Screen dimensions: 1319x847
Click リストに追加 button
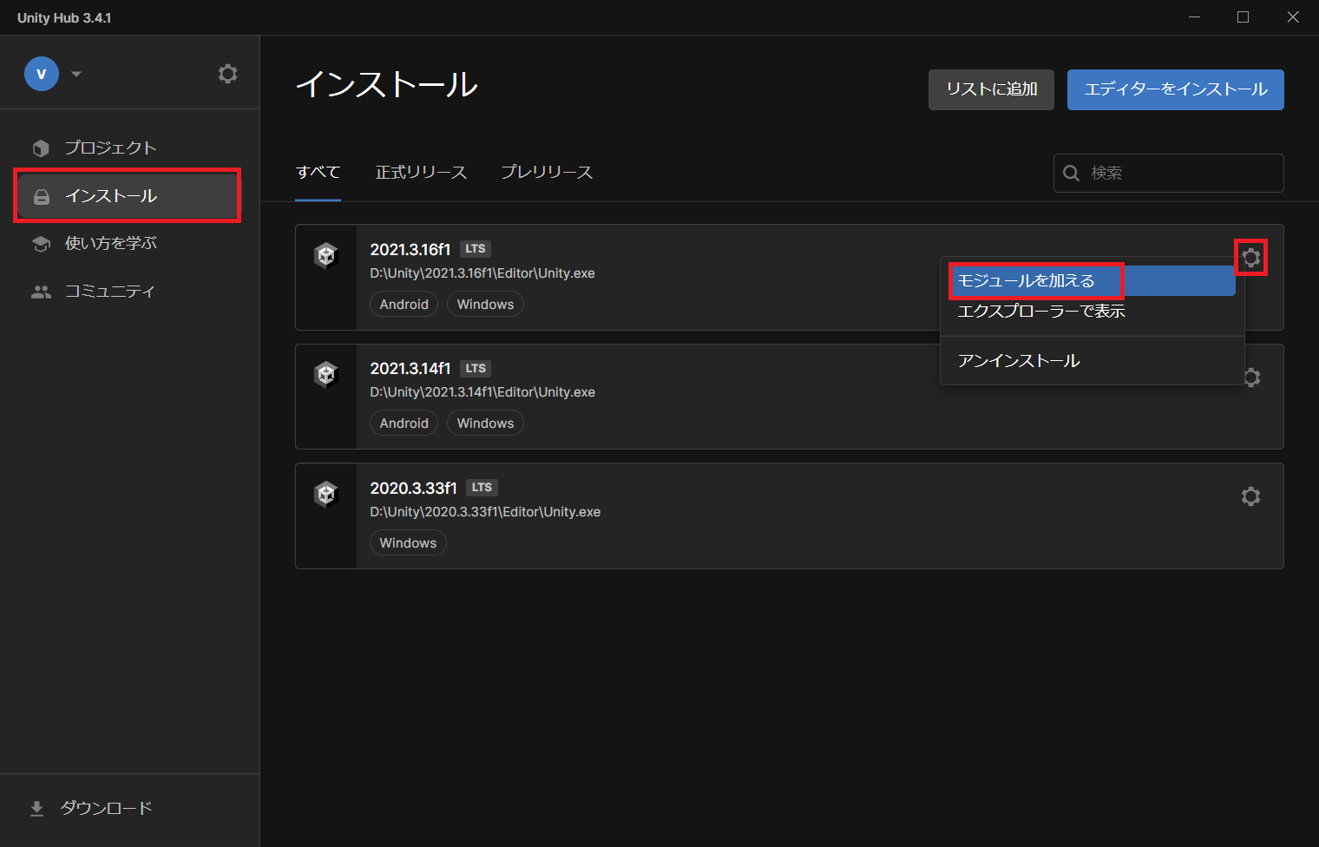point(991,89)
